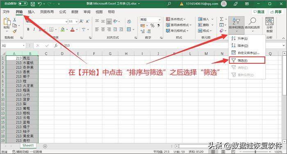
Task: Choose 自定义排序 custom sort option
Action: point(247,53)
